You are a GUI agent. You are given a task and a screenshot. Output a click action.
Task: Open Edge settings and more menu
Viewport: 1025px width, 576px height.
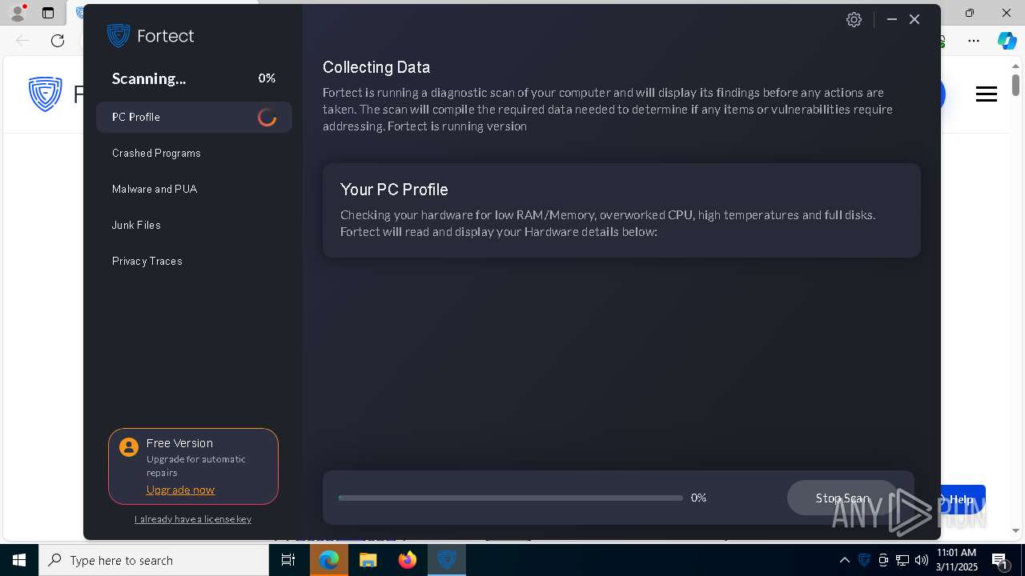pyautogui.click(x=974, y=41)
